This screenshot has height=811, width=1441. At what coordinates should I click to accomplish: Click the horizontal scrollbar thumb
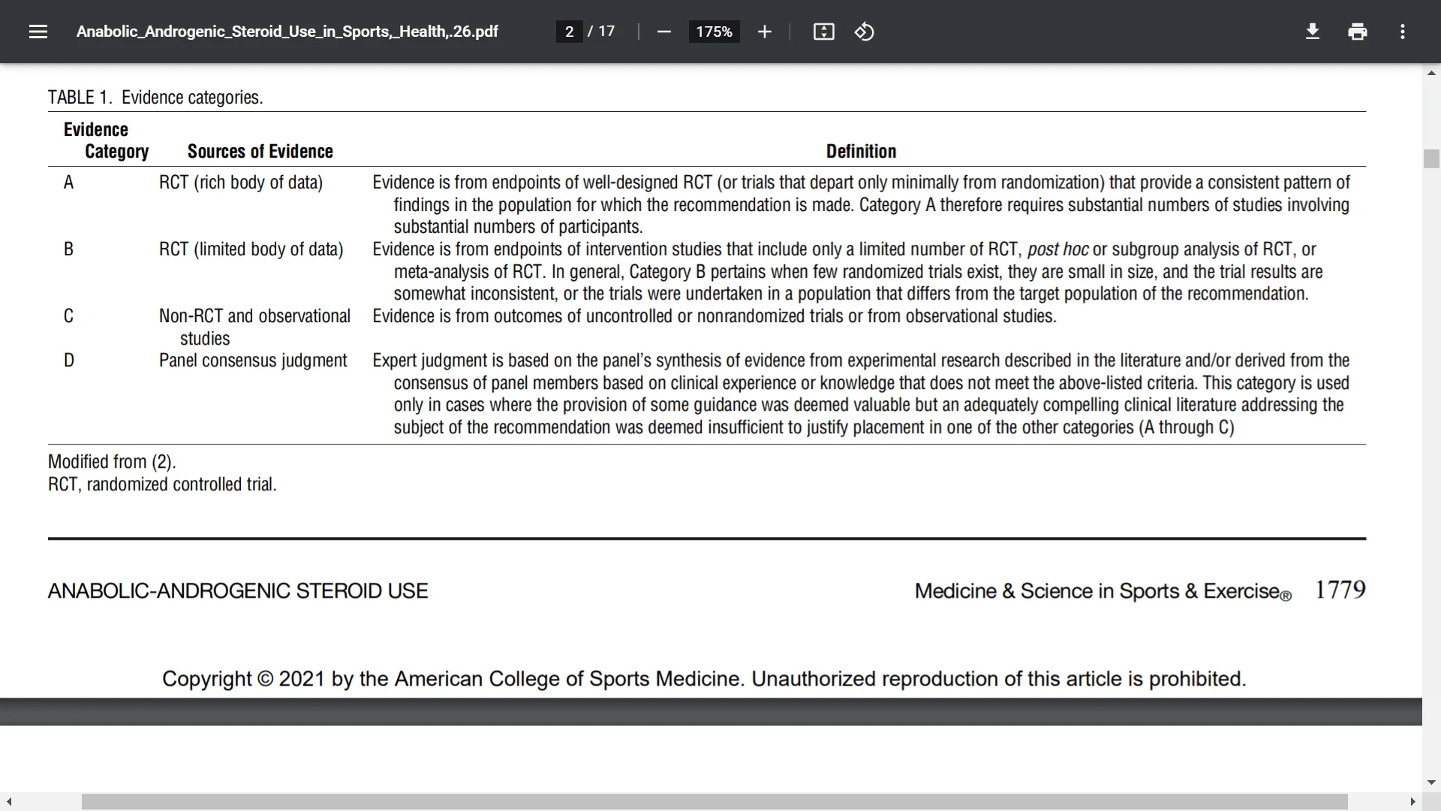[x=714, y=802]
